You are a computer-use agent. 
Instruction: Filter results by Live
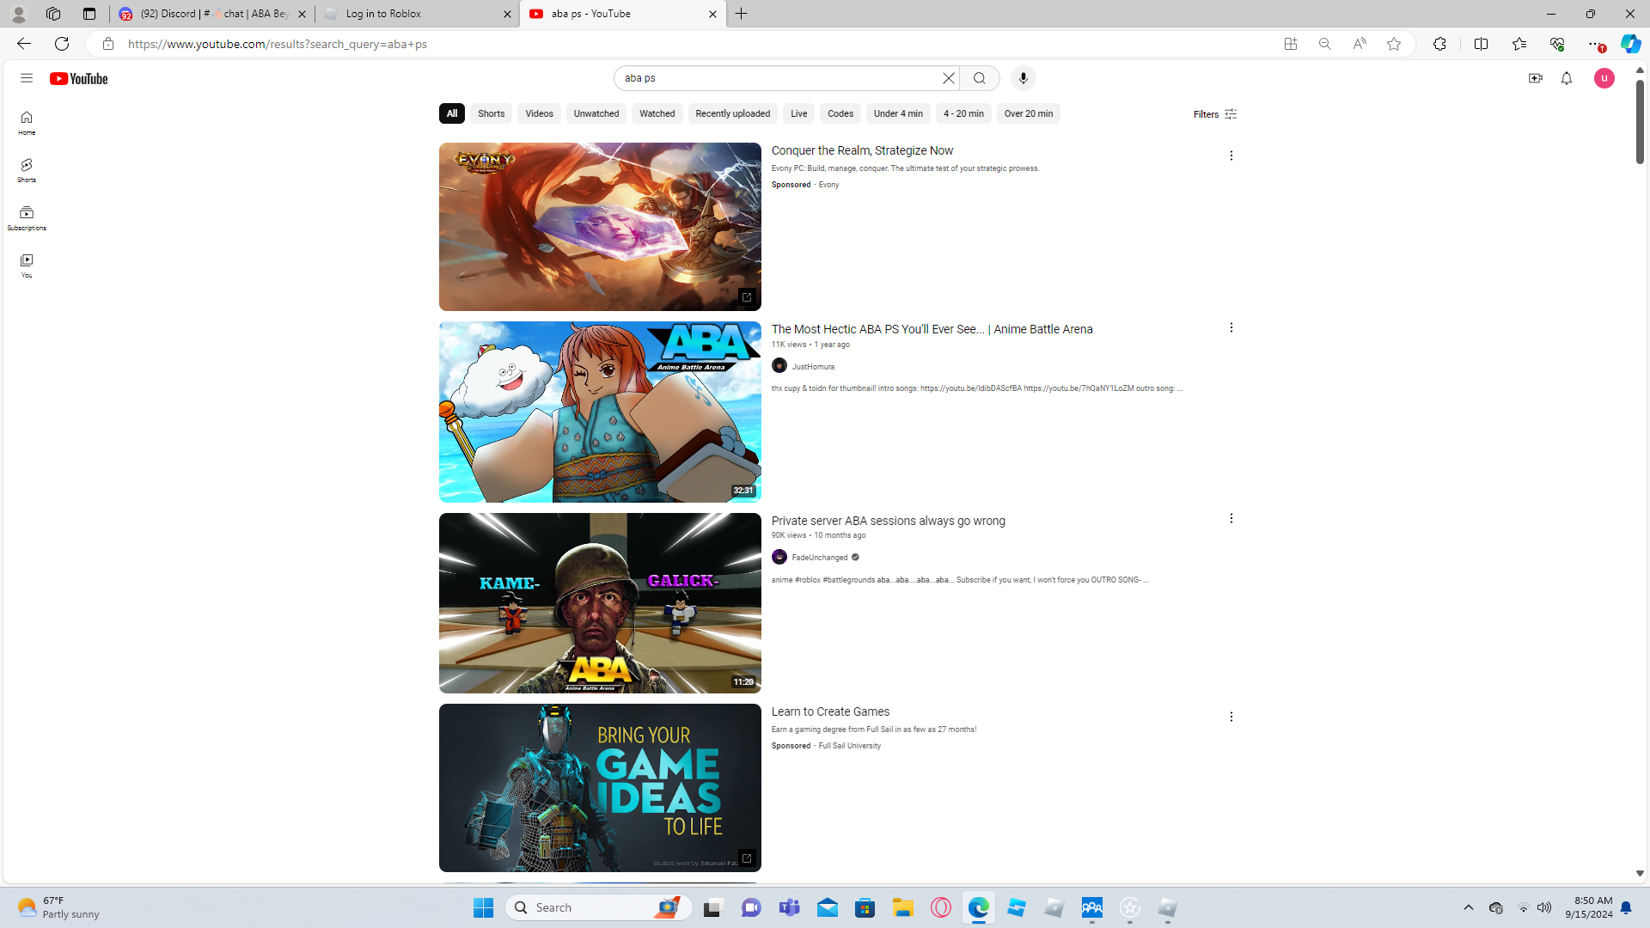pyautogui.click(x=799, y=113)
